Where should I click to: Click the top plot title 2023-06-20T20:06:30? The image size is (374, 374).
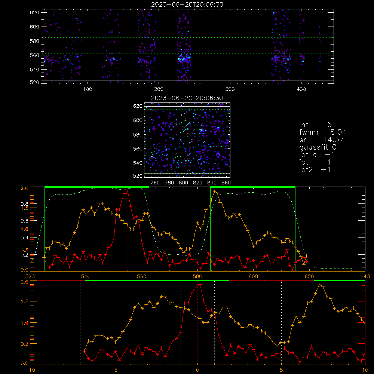pyautogui.click(x=187, y=4)
